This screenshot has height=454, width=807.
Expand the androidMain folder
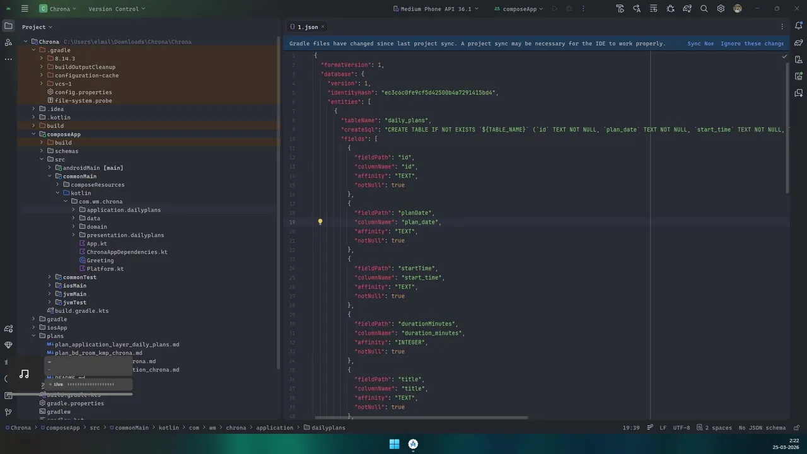point(50,168)
